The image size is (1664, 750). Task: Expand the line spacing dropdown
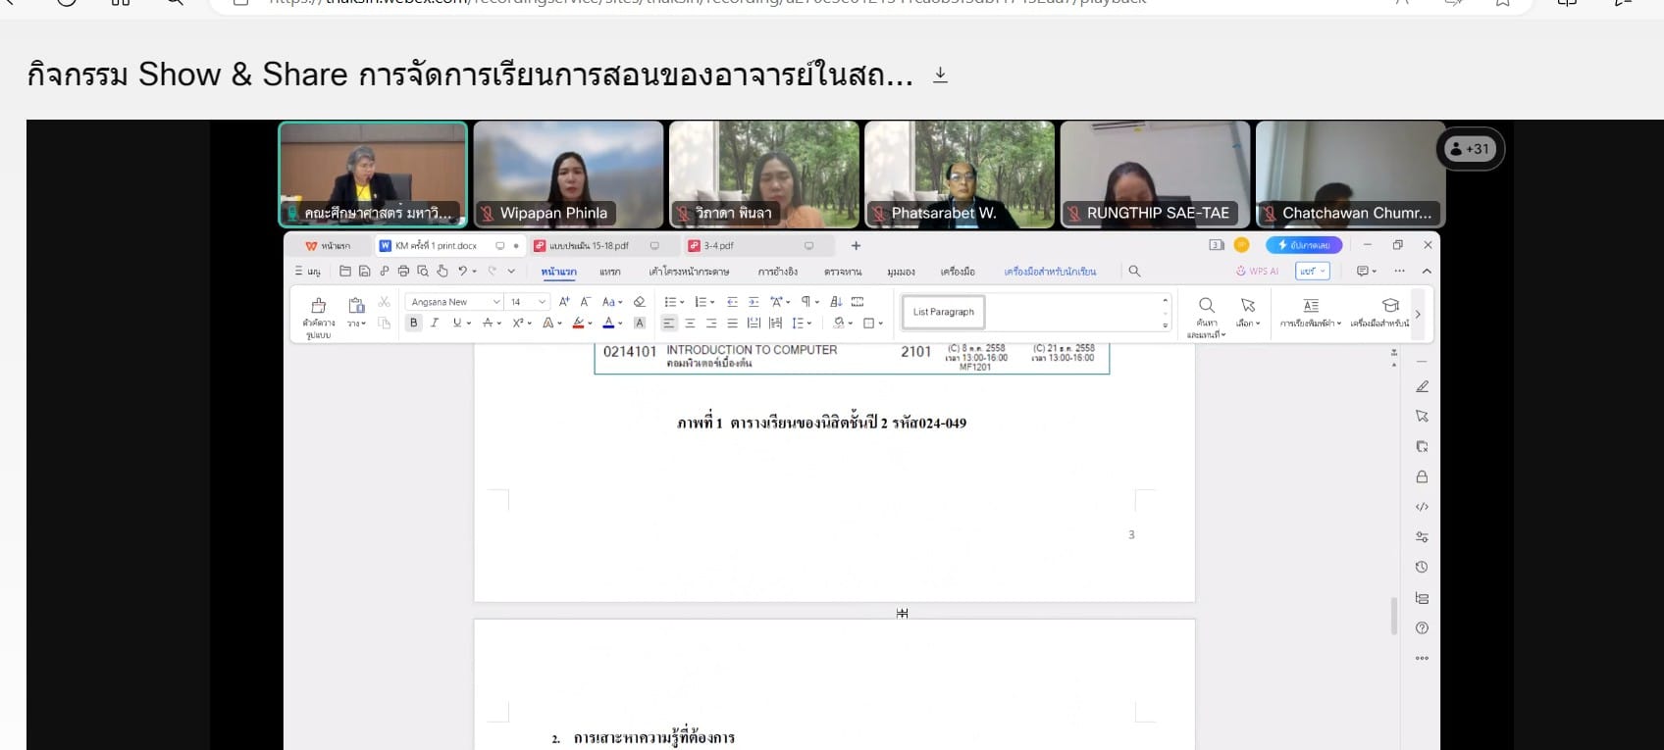click(x=809, y=323)
